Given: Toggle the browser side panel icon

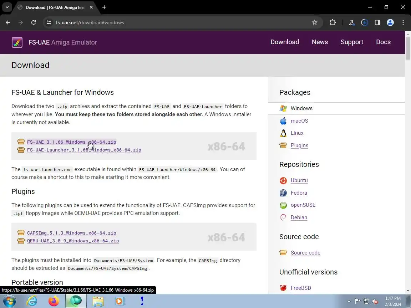Looking at the screenshot, I should 377,22.
